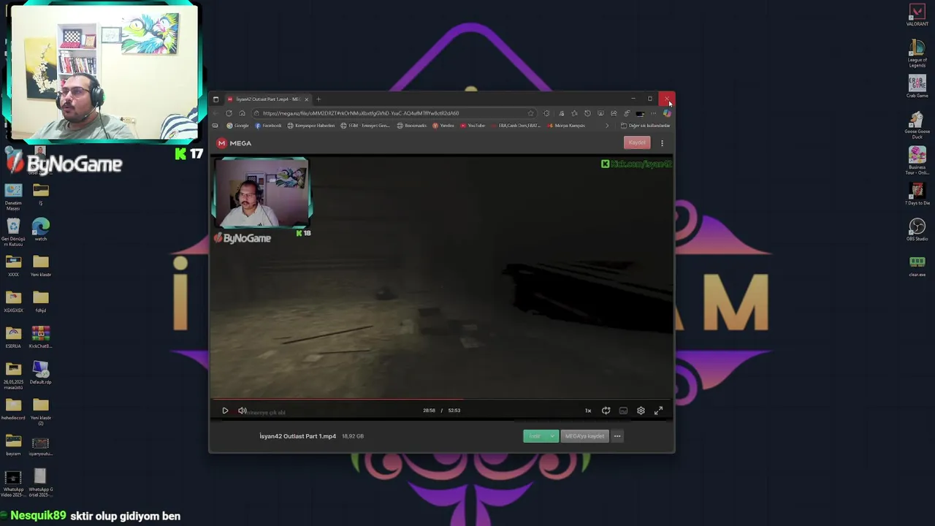Open Konyaspor Haberleri bookmark
This screenshot has height=526, width=935.
(x=311, y=126)
